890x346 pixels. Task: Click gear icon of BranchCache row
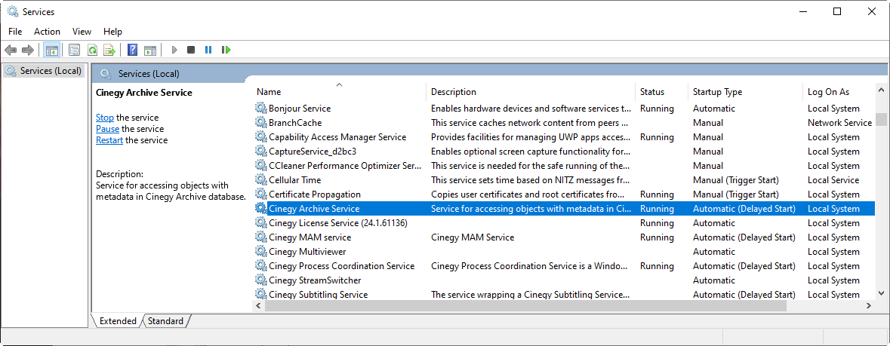pyautogui.click(x=260, y=123)
